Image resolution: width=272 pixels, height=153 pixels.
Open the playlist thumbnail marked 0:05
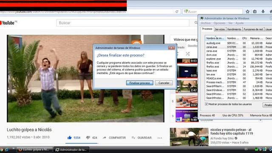187,72
